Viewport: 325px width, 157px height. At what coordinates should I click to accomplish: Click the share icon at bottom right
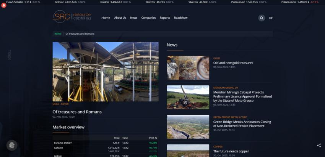(x=319, y=145)
